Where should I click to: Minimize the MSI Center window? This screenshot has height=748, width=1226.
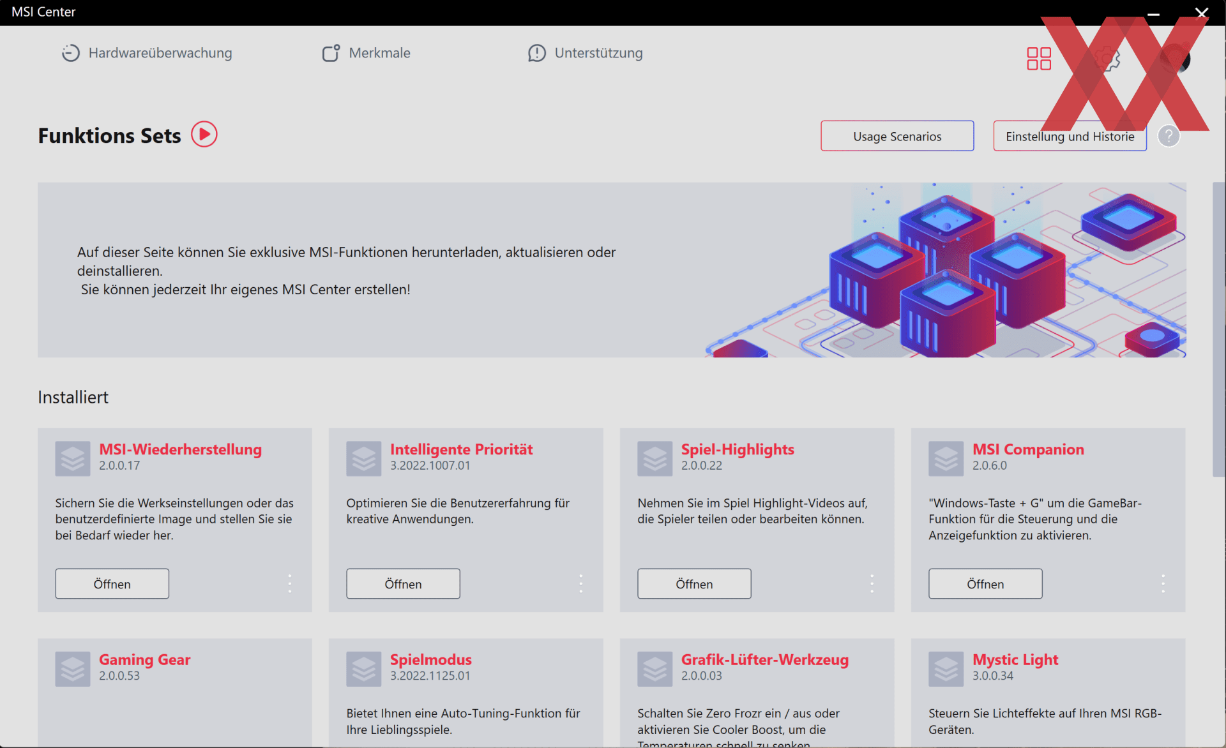coord(1153,13)
